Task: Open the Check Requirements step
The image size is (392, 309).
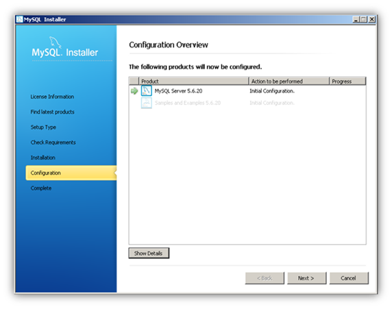Action: click(53, 143)
